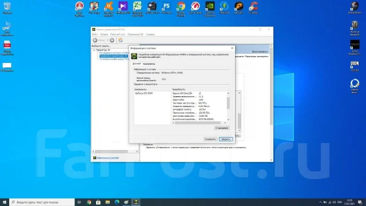Open the purple Movavi video desktop shortcut

click(x=123, y=7)
